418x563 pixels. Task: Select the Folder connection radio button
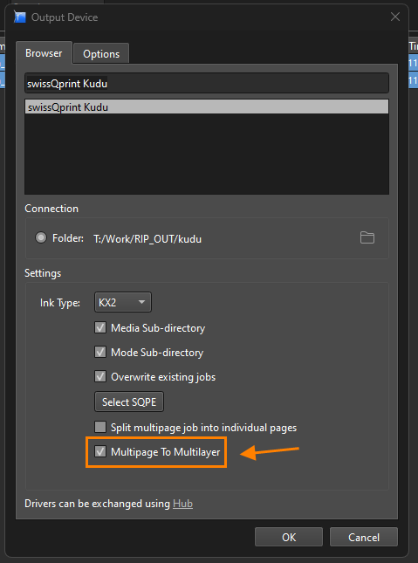(x=41, y=237)
